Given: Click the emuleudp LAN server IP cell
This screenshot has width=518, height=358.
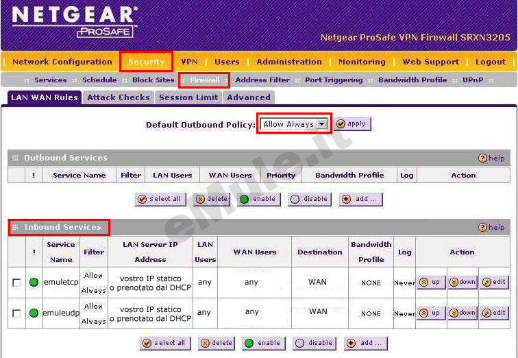Looking at the screenshot, I should pos(150,313).
